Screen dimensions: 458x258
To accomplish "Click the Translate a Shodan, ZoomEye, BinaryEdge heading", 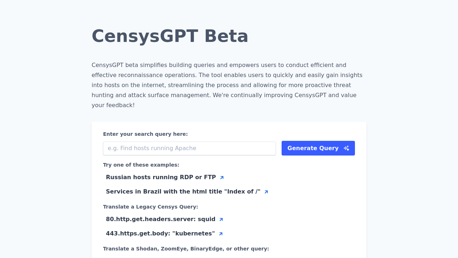I will [186, 248].
